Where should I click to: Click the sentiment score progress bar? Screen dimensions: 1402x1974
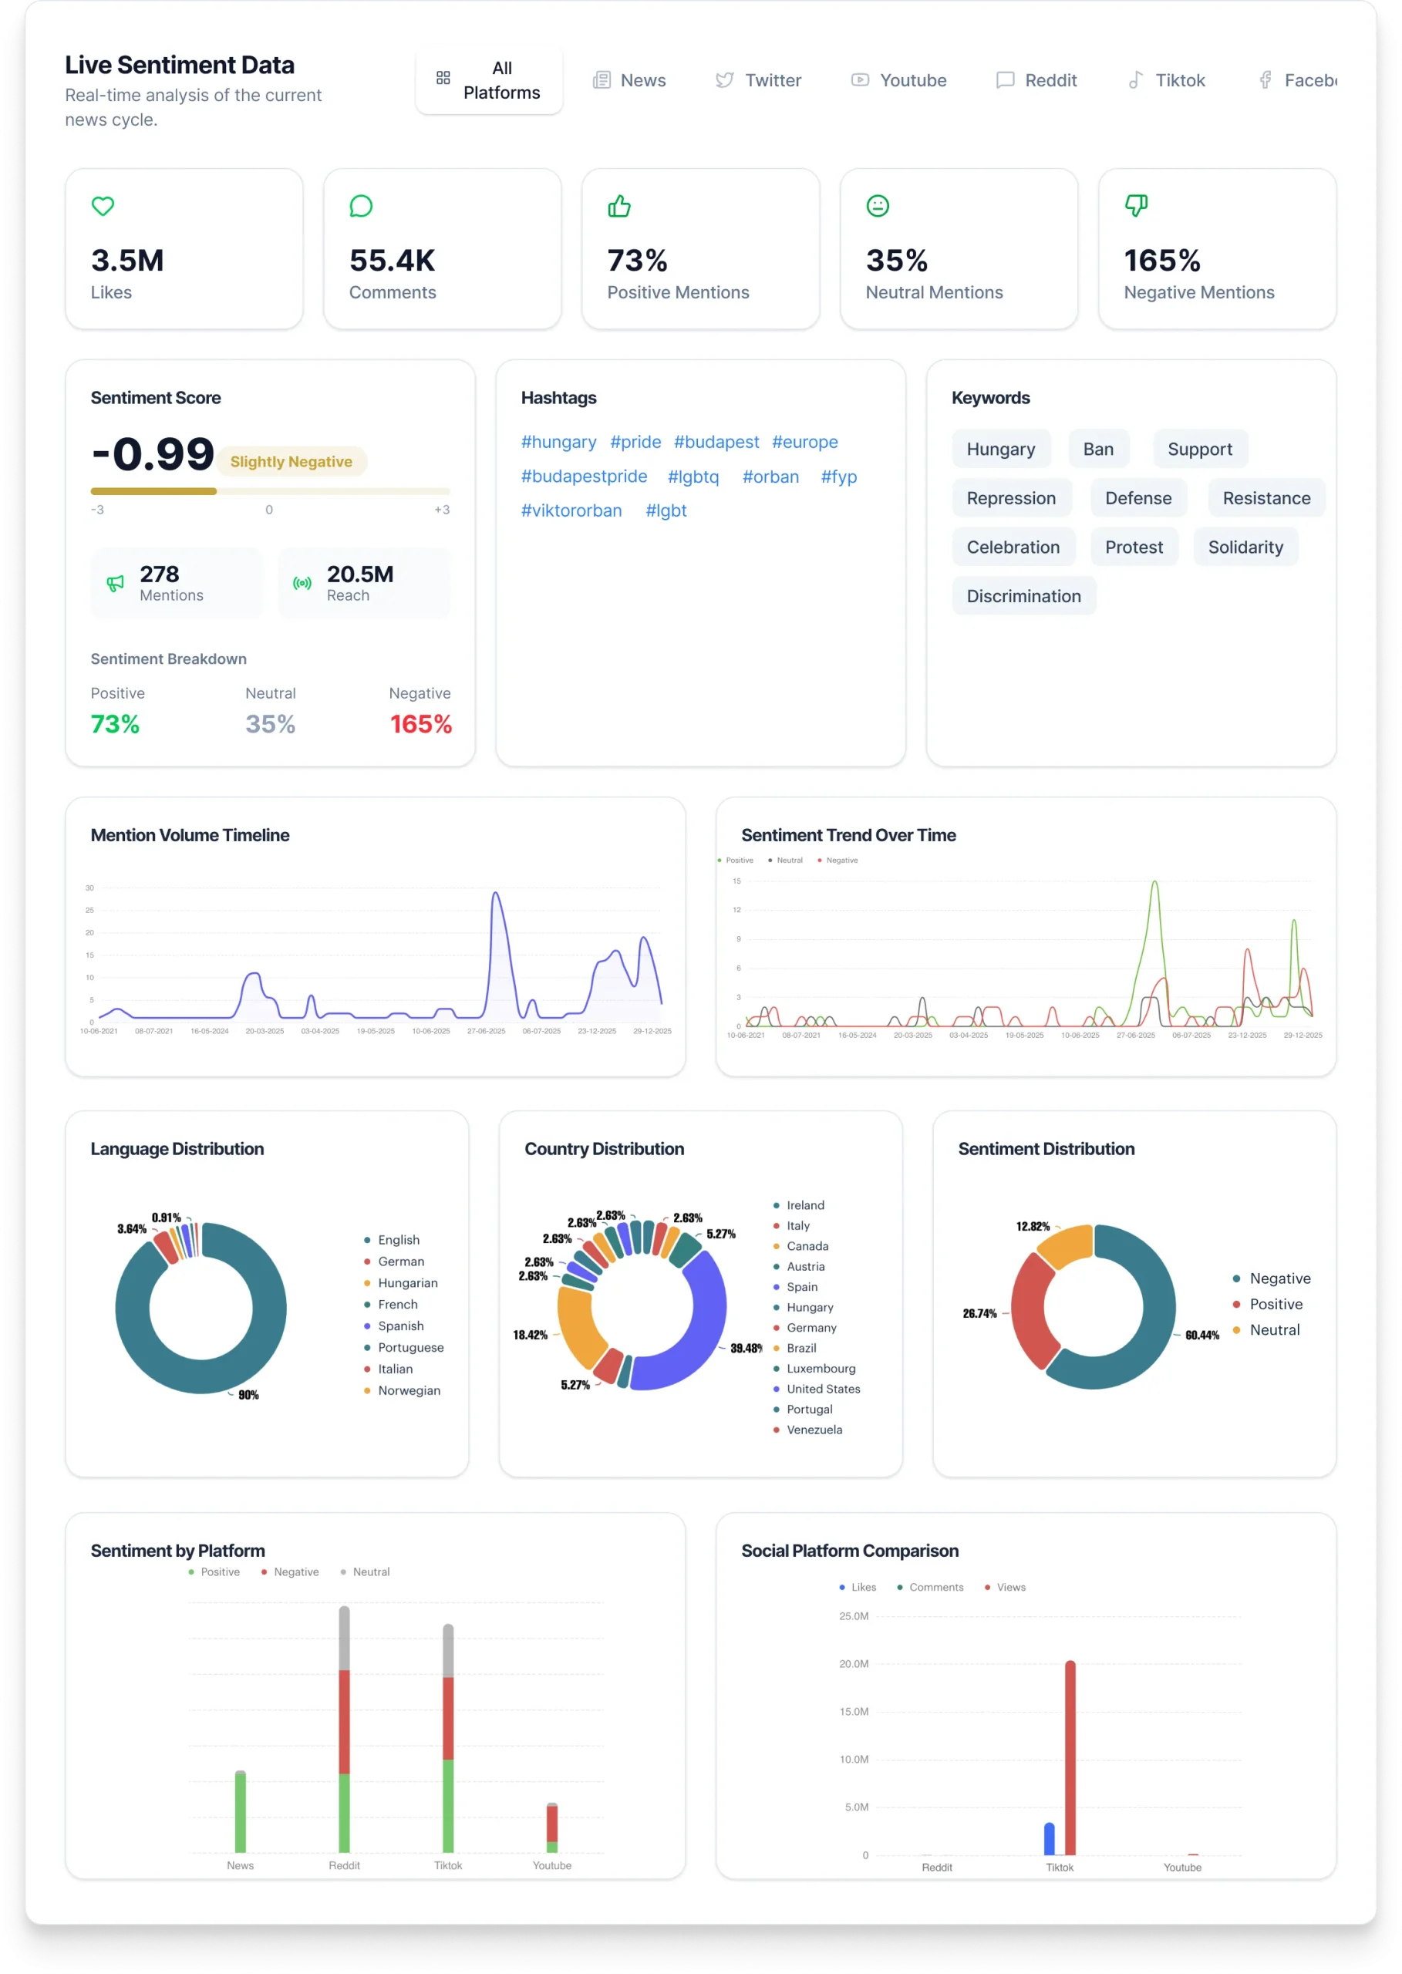[x=270, y=491]
